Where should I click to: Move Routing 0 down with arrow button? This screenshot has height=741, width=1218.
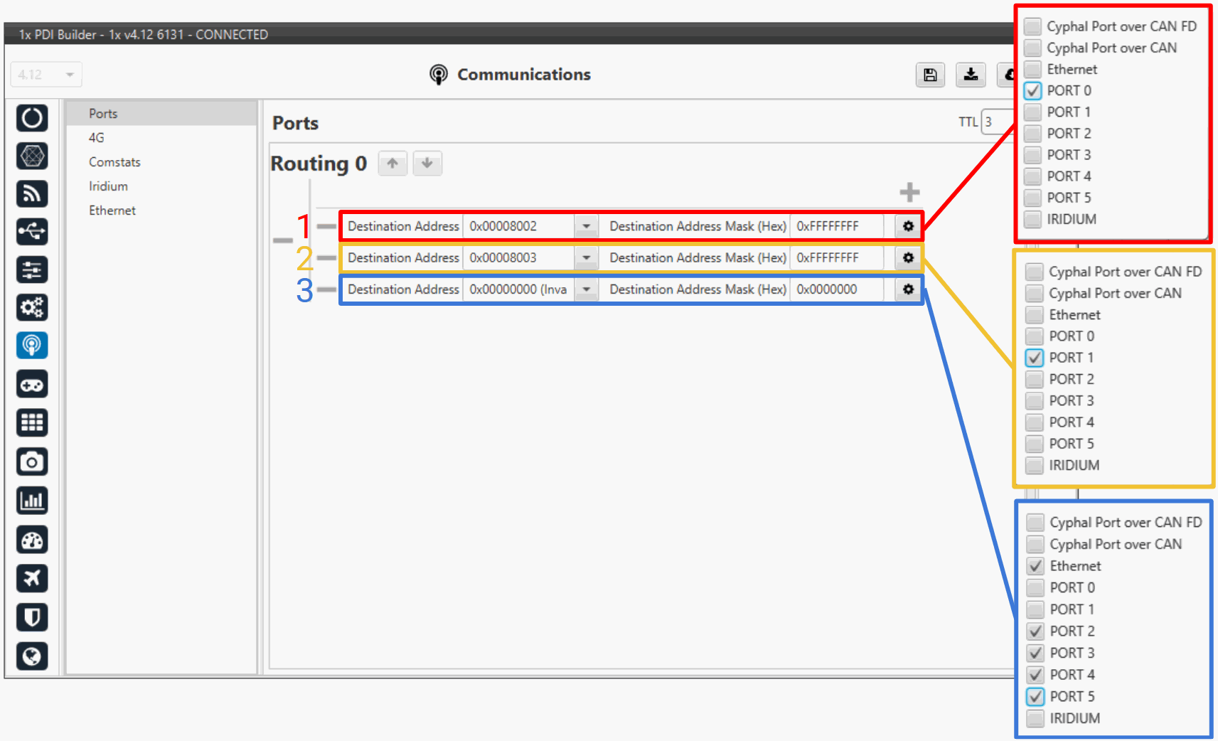point(427,164)
